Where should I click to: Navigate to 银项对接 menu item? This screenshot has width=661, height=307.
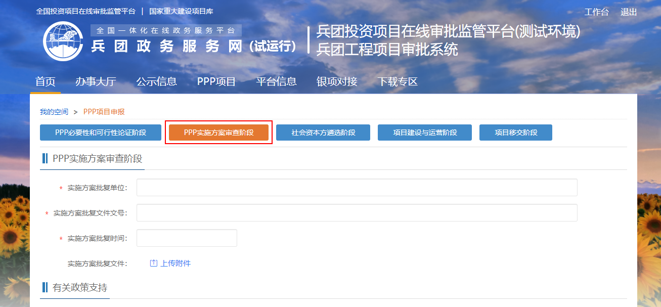click(x=337, y=82)
